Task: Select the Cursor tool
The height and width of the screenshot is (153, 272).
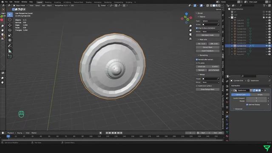Action: point(10,20)
